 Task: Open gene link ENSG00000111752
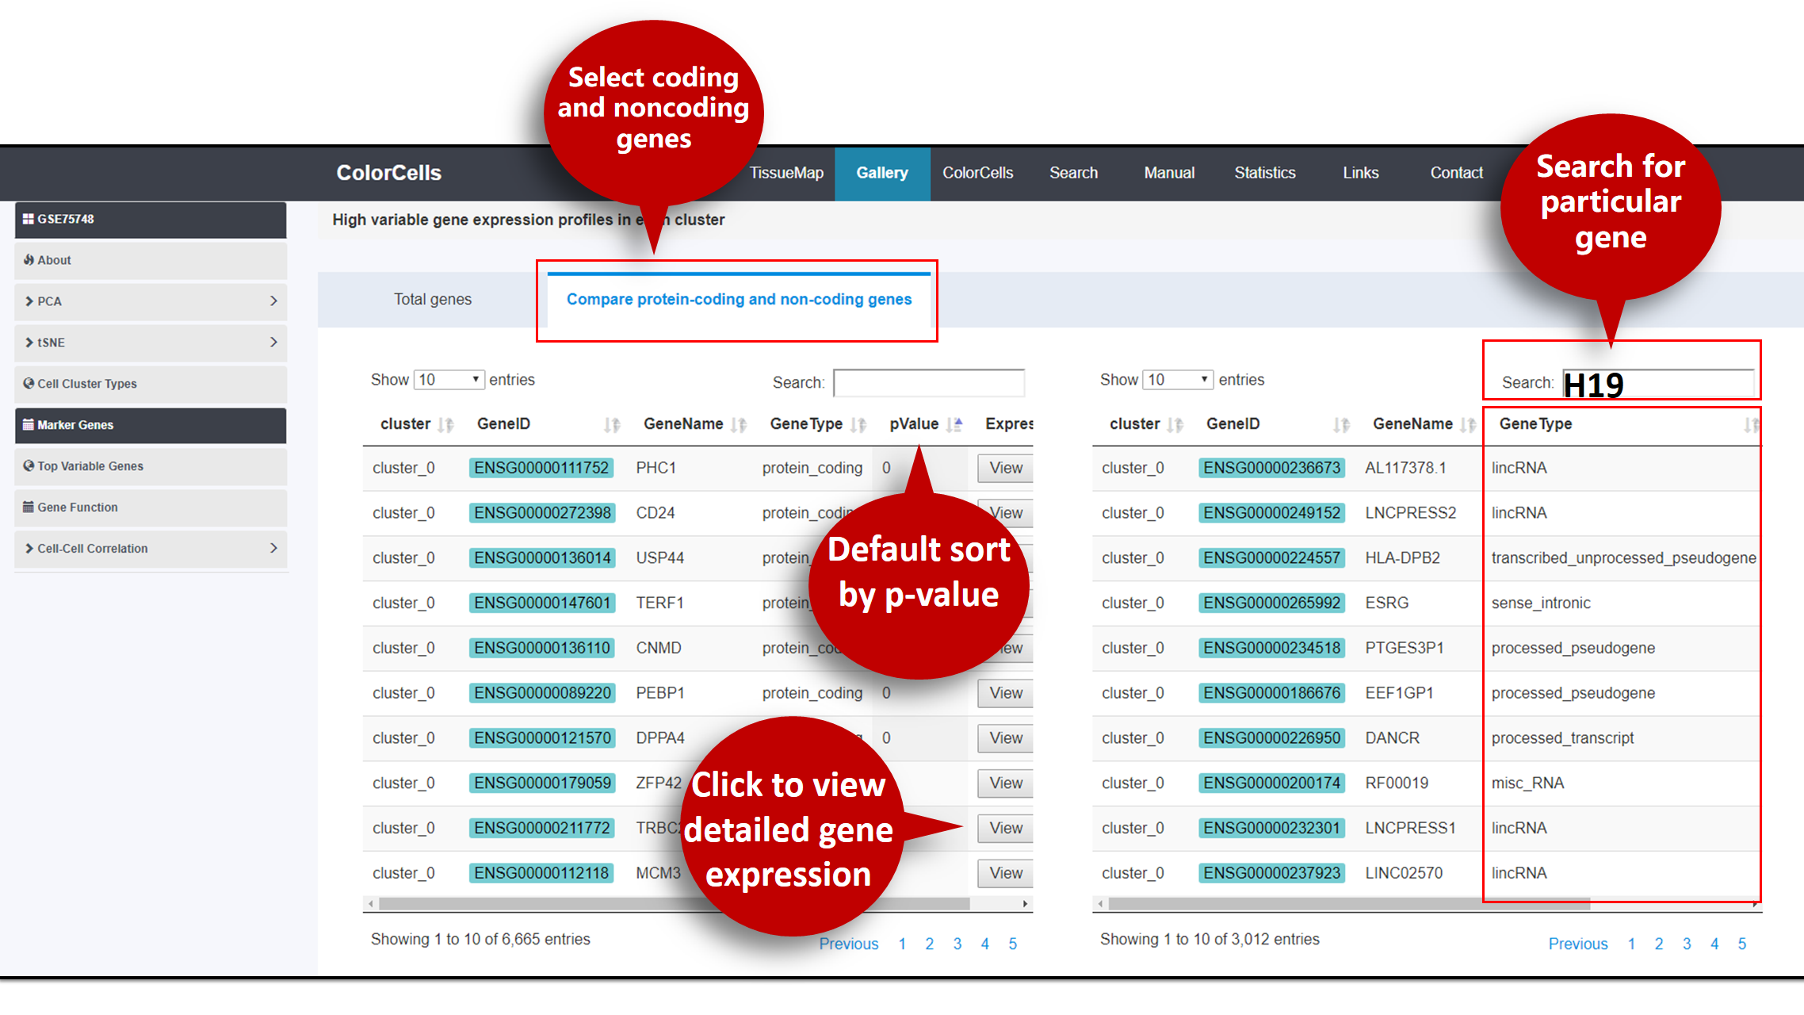click(541, 468)
